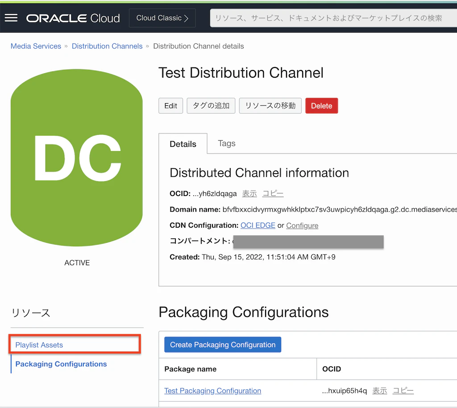Click the リソースの移動 button
This screenshot has width=457, height=408.
click(270, 106)
